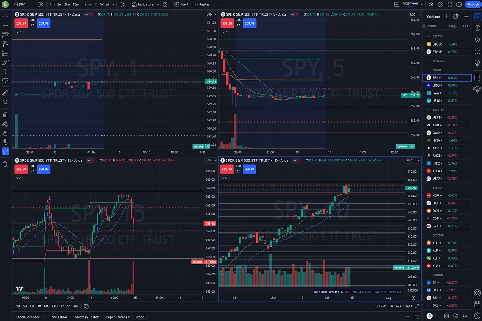Viewport: 482px width, 321px height.
Task: Select TSLA row in watchlist
Action: pos(447,171)
